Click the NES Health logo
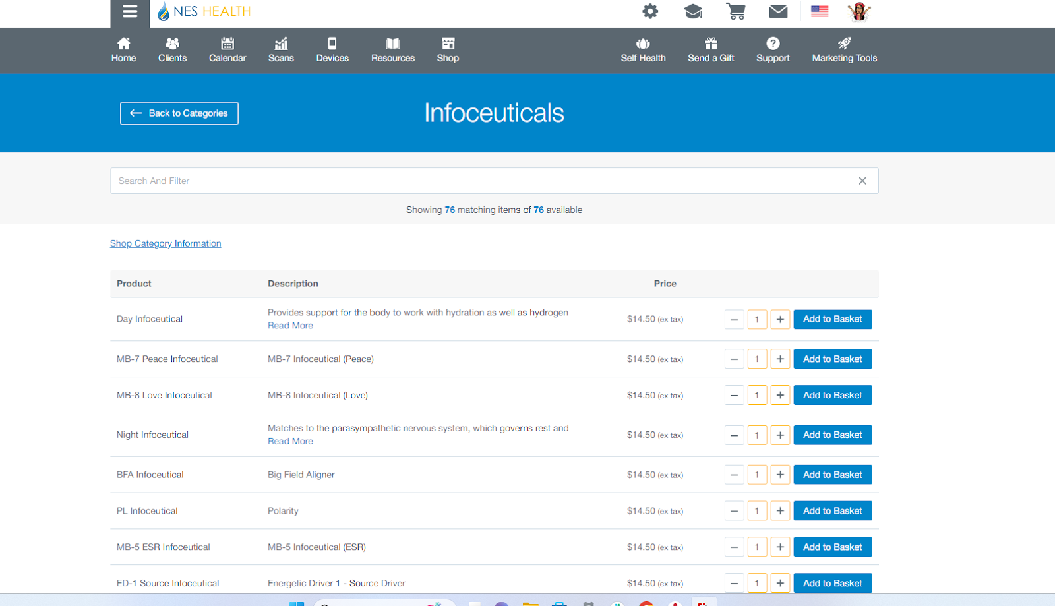Image resolution: width=1055 pixels, height=606 pixels. click(x=204, y=12)
